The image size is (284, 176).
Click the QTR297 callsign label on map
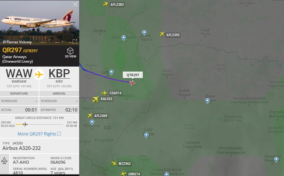point(133,75)
